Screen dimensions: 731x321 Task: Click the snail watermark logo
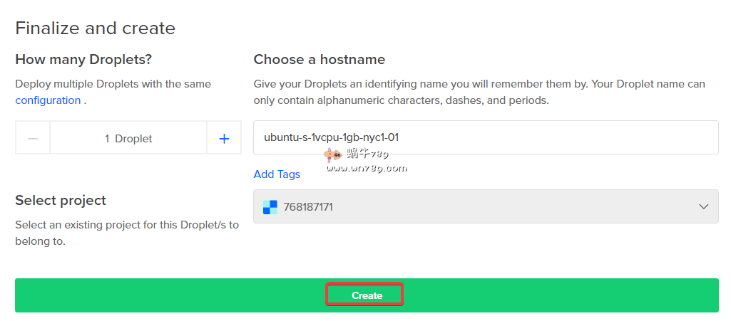click(x=332, y=154)
